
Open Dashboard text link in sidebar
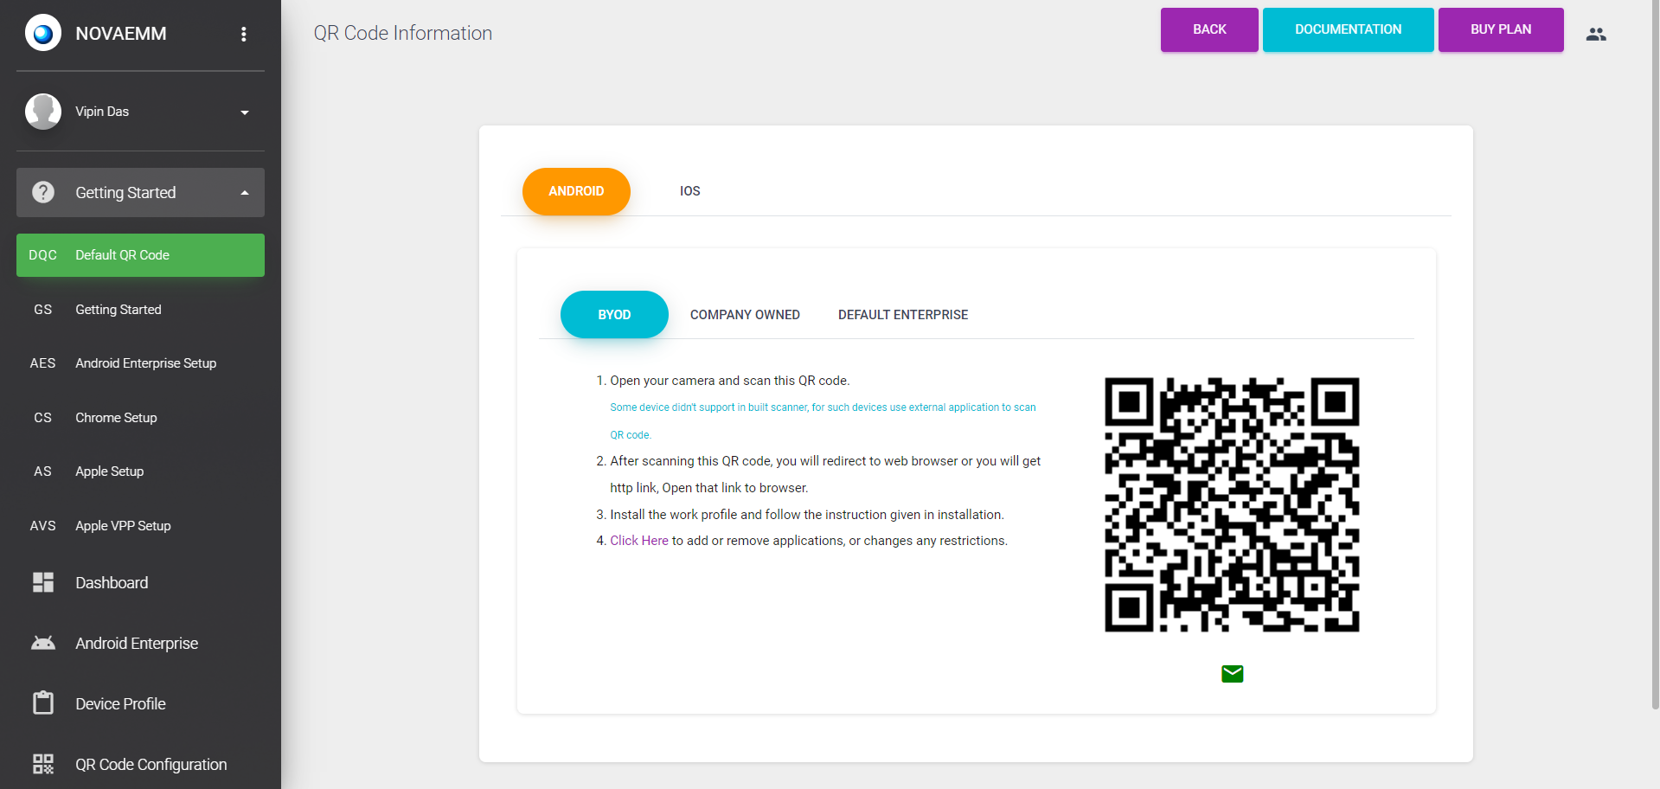pyautogui.click(x=112, y=583)
